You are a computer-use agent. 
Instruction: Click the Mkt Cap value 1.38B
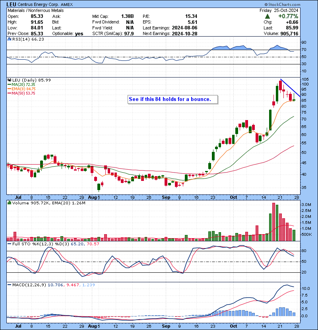[x=127, y=16]
